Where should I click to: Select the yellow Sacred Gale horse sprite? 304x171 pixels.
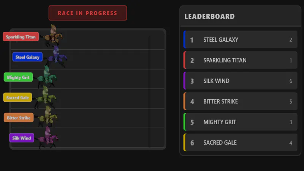coord(46,97)
